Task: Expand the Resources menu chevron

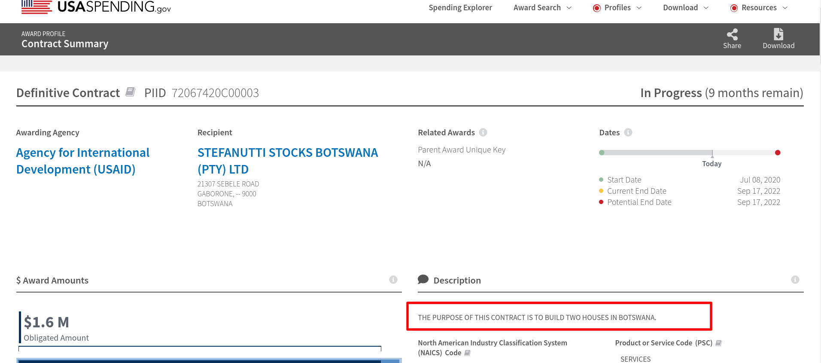Action: click(785, 8)
